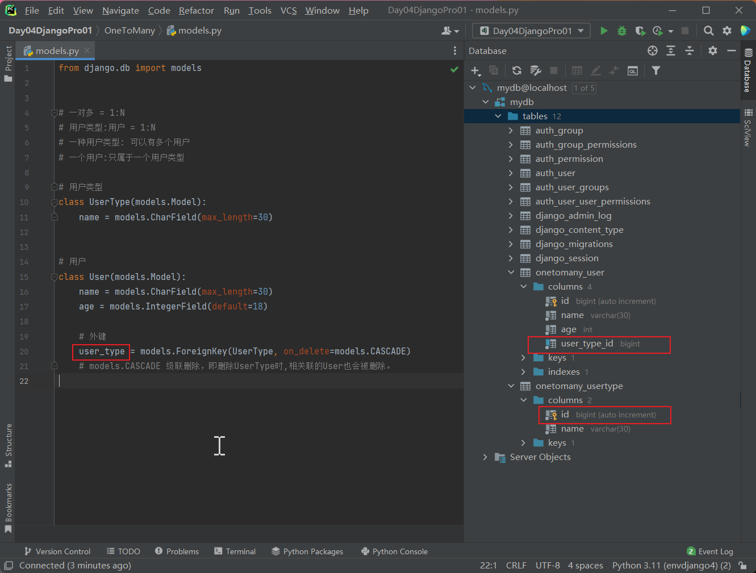Viewport: 756px width, 573px height.
Task: Open Database panel options gear
Action: [713, 51]
